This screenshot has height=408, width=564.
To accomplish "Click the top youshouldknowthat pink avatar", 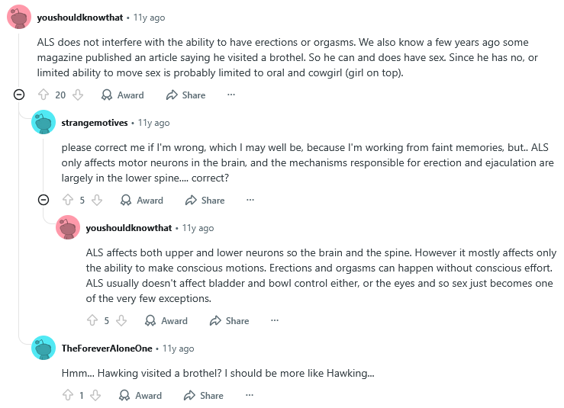I will (x=19, y=18).
